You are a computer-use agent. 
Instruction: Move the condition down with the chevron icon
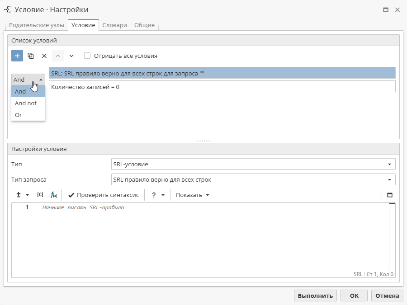pos(71,55)
